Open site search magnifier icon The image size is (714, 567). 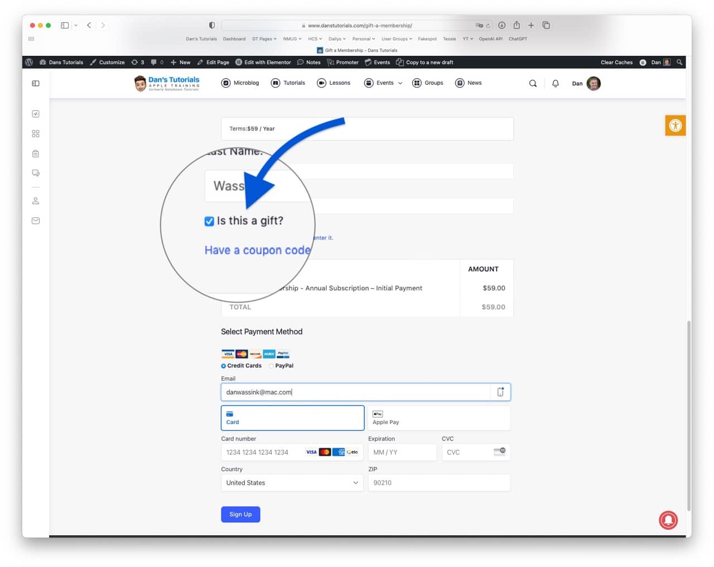(x=533, y=84)
